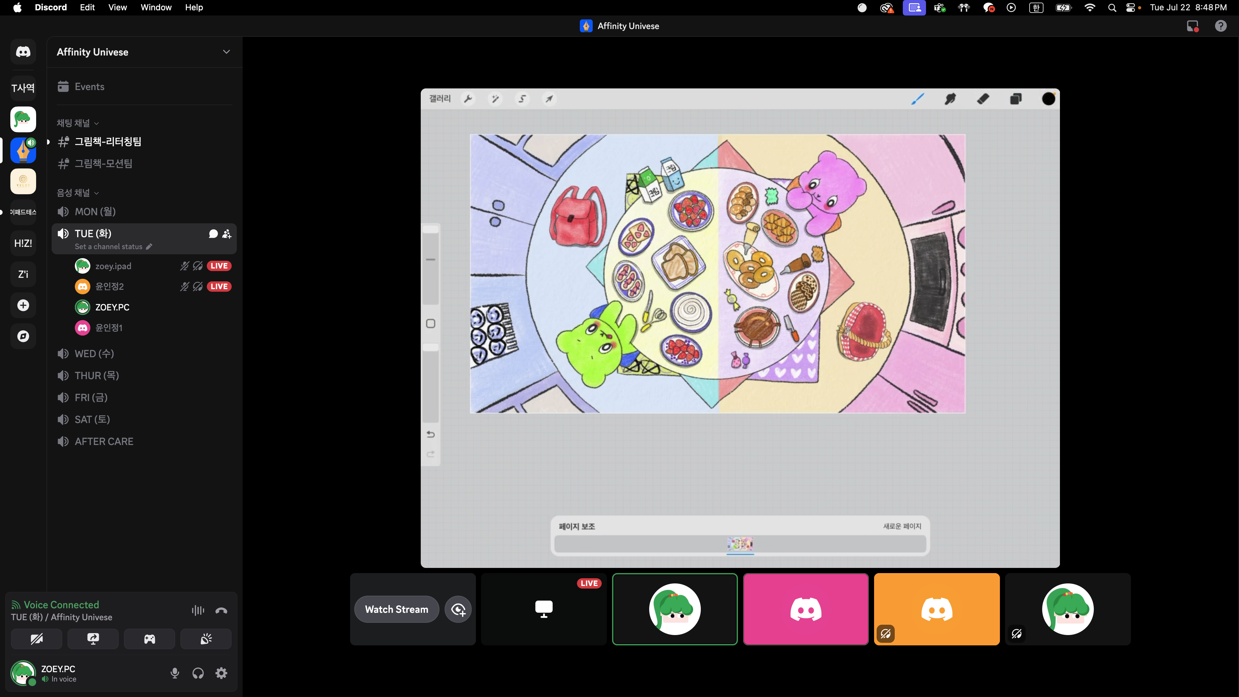Open the Events link in sidebar
This screenshot has width=1239, height=697.
[89, 86]
